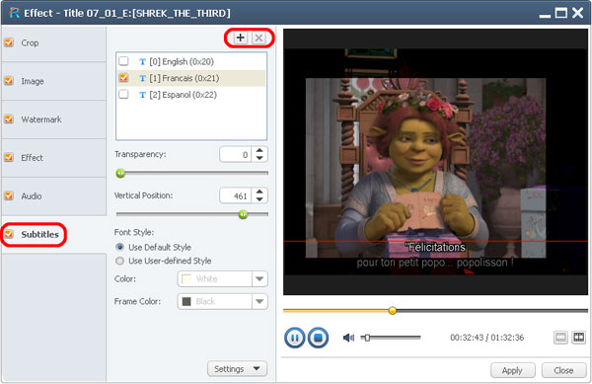Click the T icon of English subtitle

click(142, 61)
